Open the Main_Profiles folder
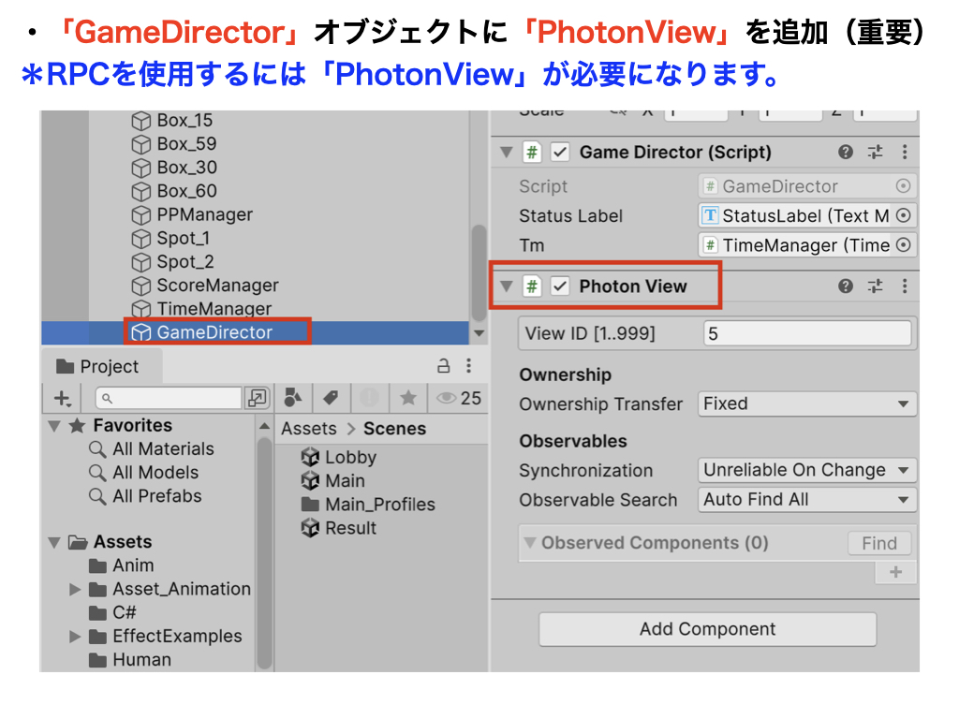Image resolution: width=959 pixels, height=719 pixels. 368,505
